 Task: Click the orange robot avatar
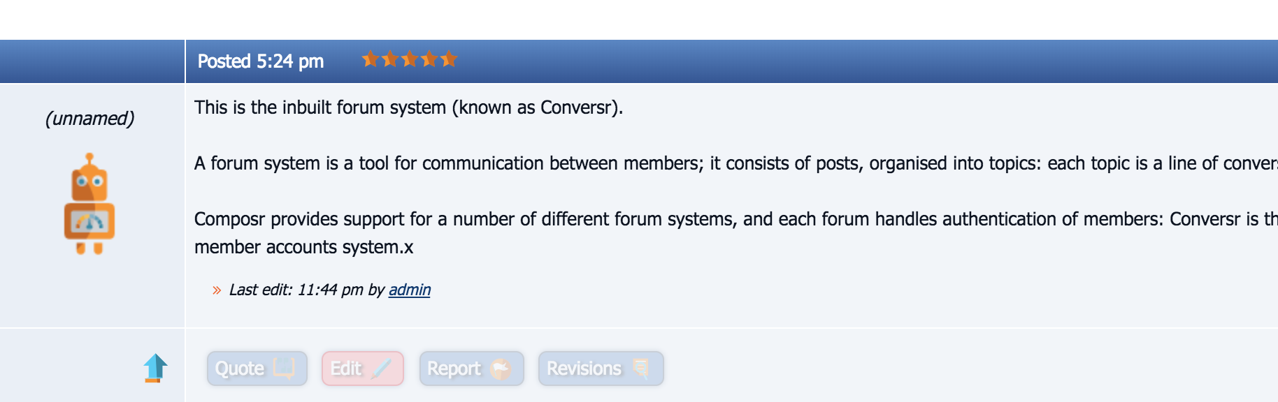(x=89, y=204)
